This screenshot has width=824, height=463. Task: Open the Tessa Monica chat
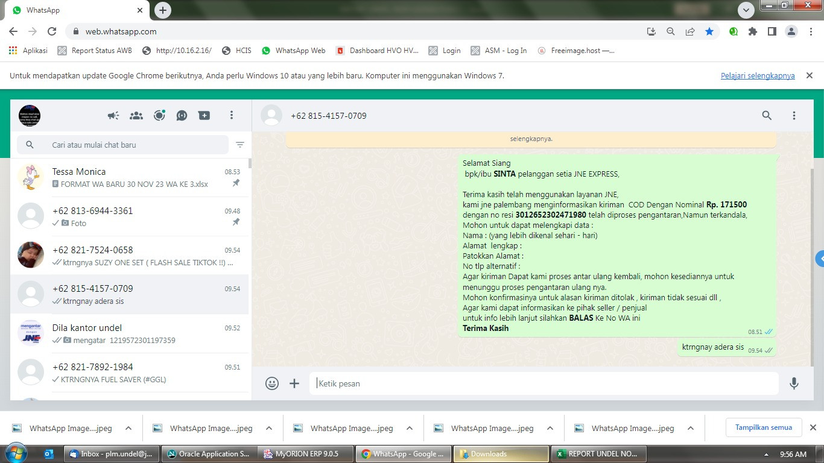(x=130, y=177)
